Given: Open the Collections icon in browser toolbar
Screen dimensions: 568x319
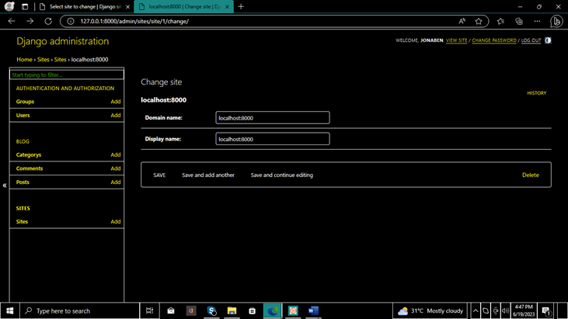Looking at the screenshot, I should [519, 21].
